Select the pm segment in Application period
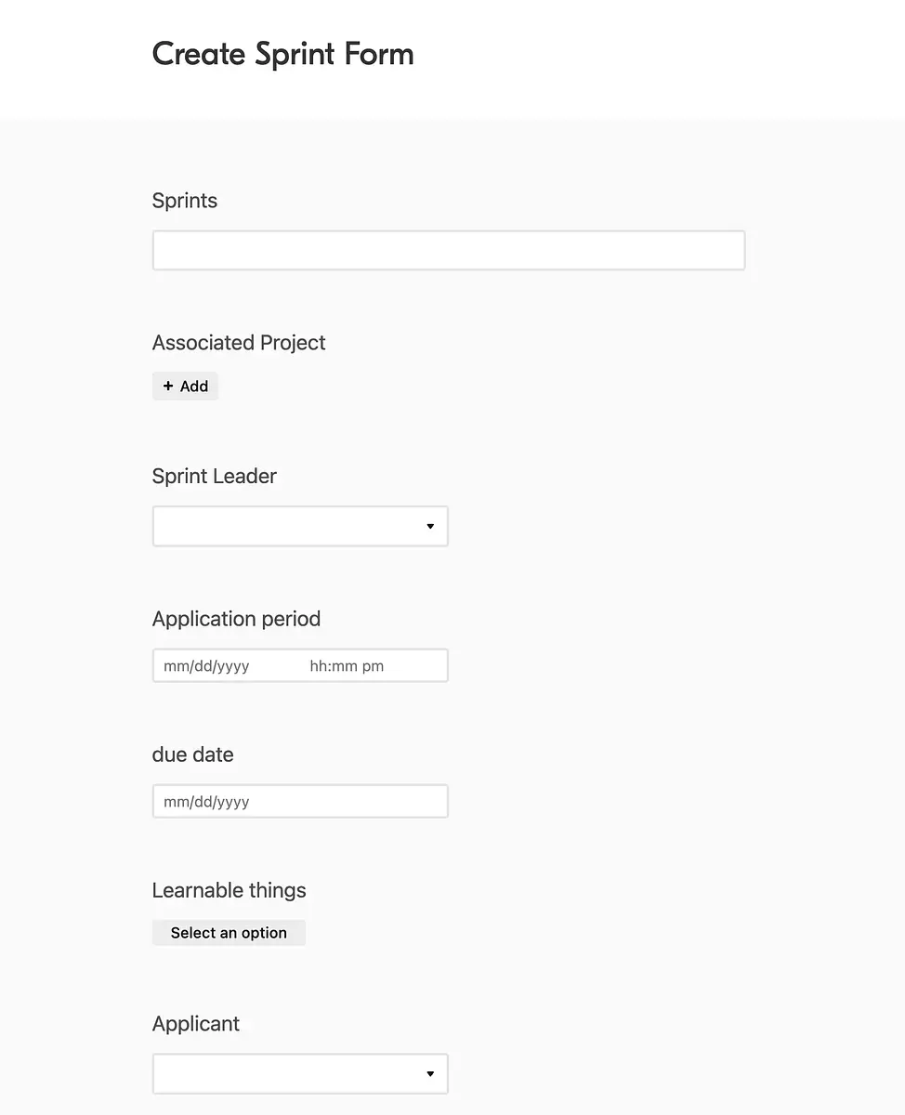Viewport: 905px width, 1115px height. pos(374,666)
